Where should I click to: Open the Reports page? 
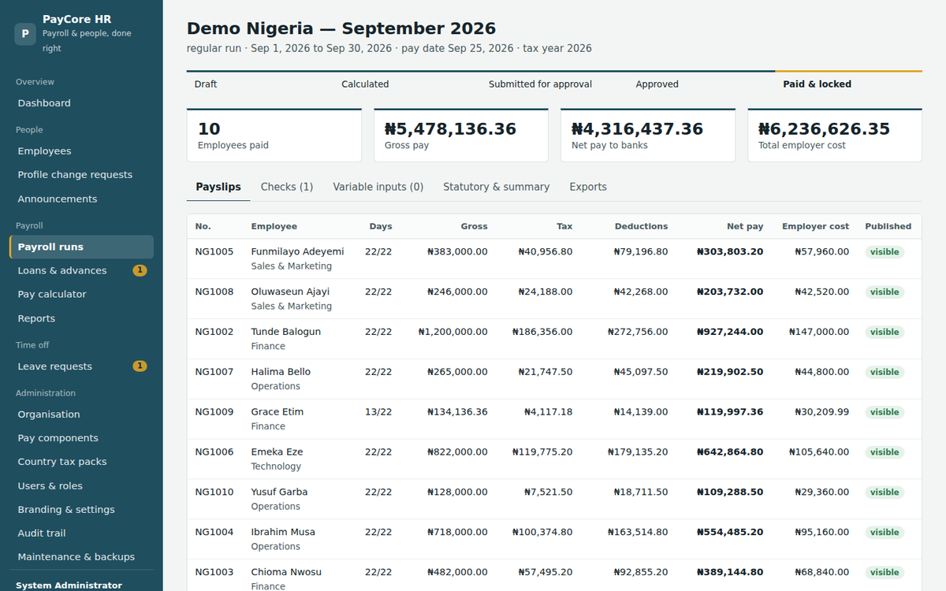tap(81, 318)
